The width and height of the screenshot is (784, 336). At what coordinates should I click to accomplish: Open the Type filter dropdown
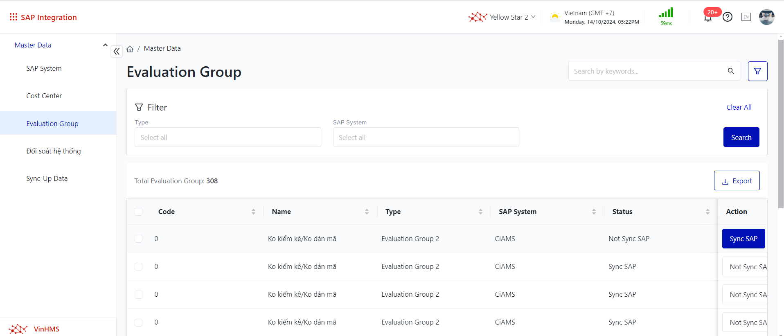tap(228, 138)
